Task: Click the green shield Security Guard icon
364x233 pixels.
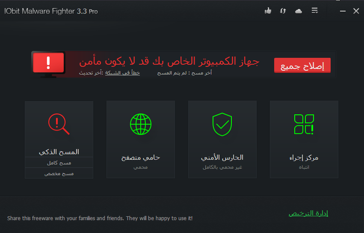Action: (222, 124)
